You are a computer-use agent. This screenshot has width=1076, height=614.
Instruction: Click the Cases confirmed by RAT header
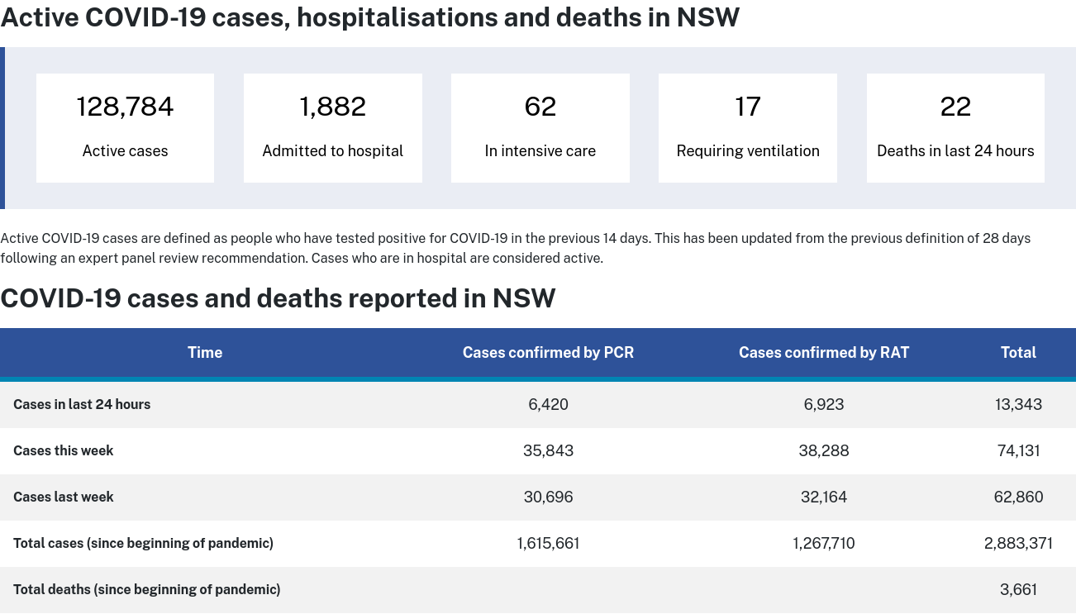click(x=823, y=353)
